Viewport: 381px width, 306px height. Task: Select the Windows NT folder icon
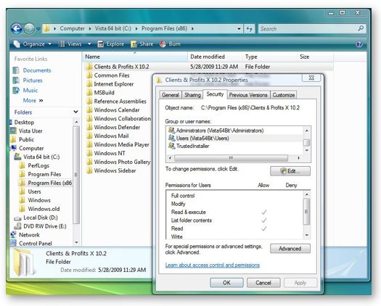tap(89, 153)
